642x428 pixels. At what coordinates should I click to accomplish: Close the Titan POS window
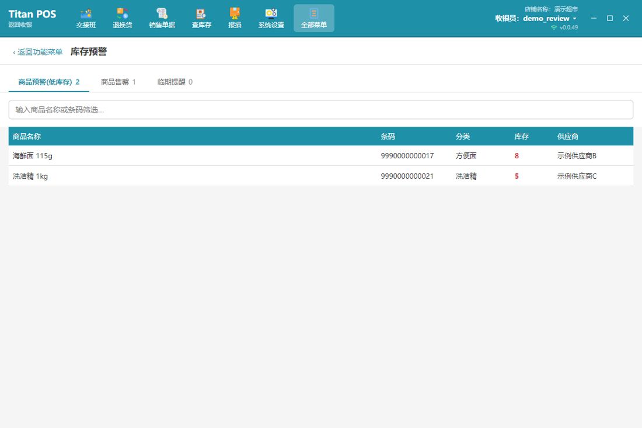tap(626, 19)
